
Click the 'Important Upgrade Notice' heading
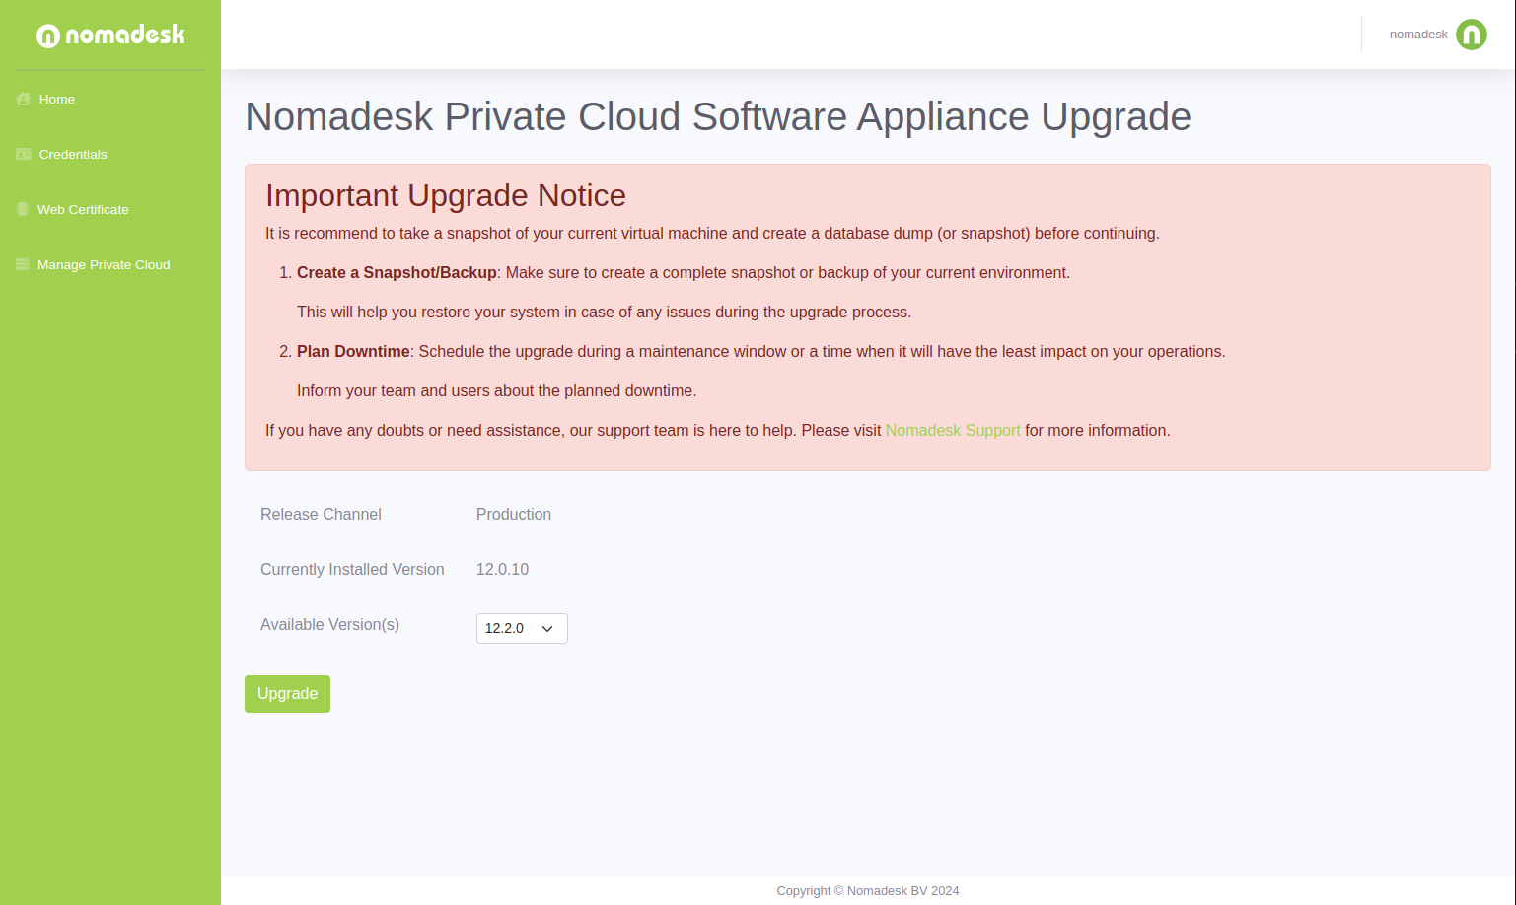tap(446, 195)
